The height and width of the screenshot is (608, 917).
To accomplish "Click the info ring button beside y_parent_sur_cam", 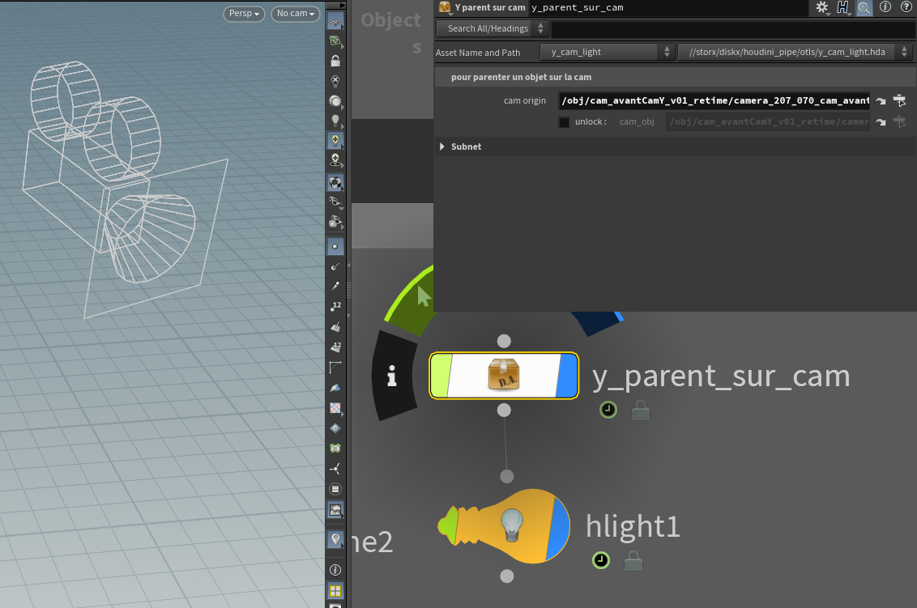I will pos(393,376).
